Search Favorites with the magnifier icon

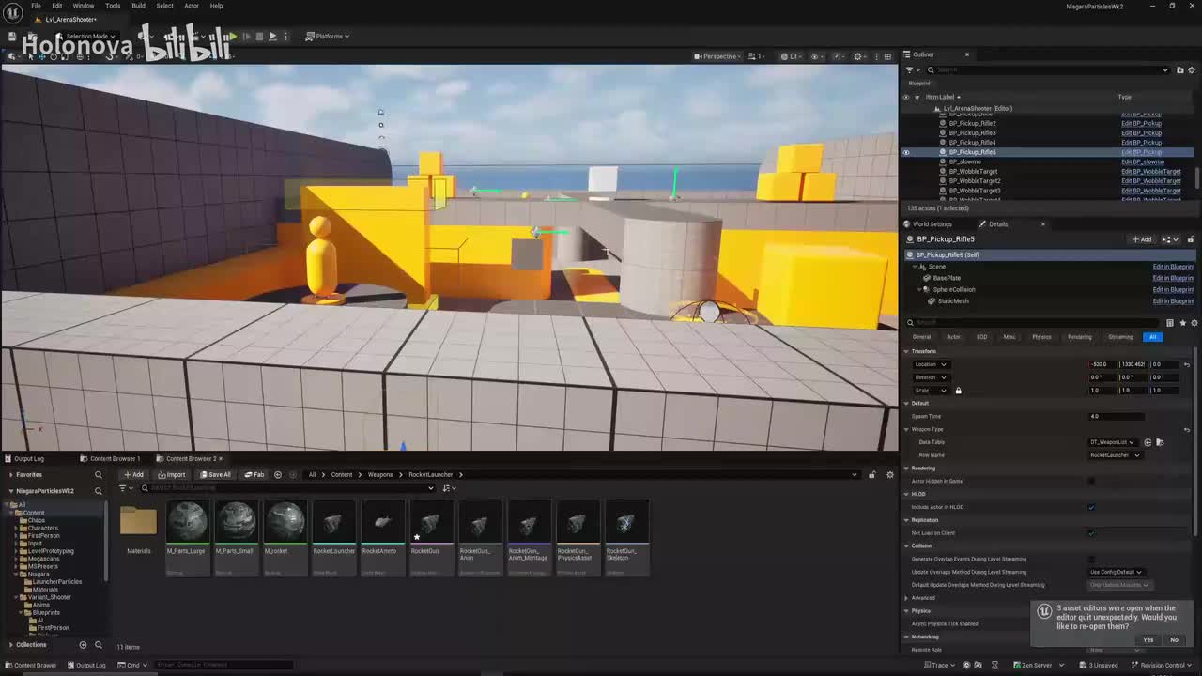click(98, 475)
